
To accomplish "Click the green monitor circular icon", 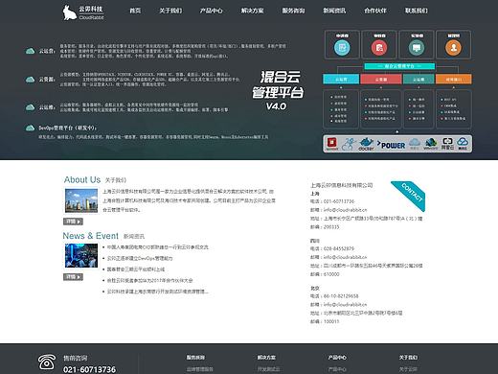I will [417, 48].
